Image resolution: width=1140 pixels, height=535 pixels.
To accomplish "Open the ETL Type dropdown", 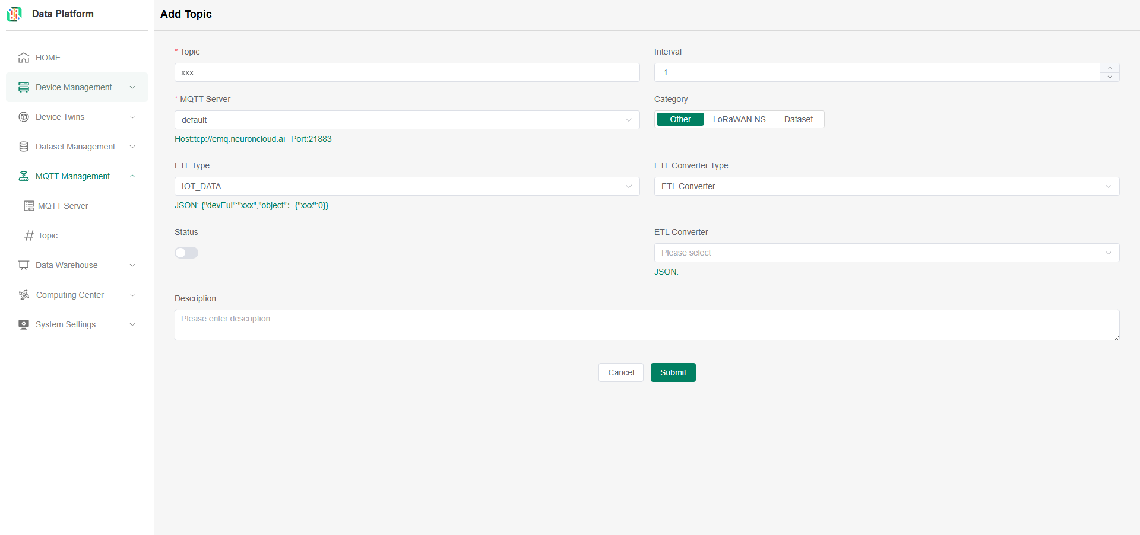I will 407,186.
